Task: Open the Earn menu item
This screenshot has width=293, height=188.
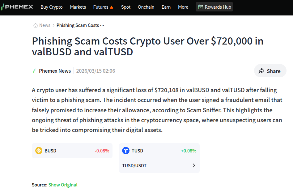Action: pos(166,7)
